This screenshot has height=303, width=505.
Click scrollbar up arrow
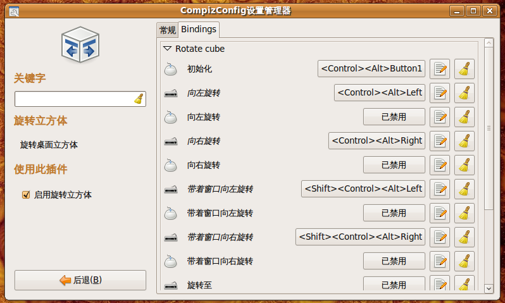point(489,43)
